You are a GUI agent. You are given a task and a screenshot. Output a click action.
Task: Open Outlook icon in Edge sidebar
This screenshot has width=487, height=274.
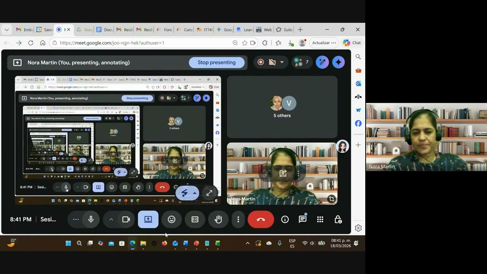(x=358, y=83)
